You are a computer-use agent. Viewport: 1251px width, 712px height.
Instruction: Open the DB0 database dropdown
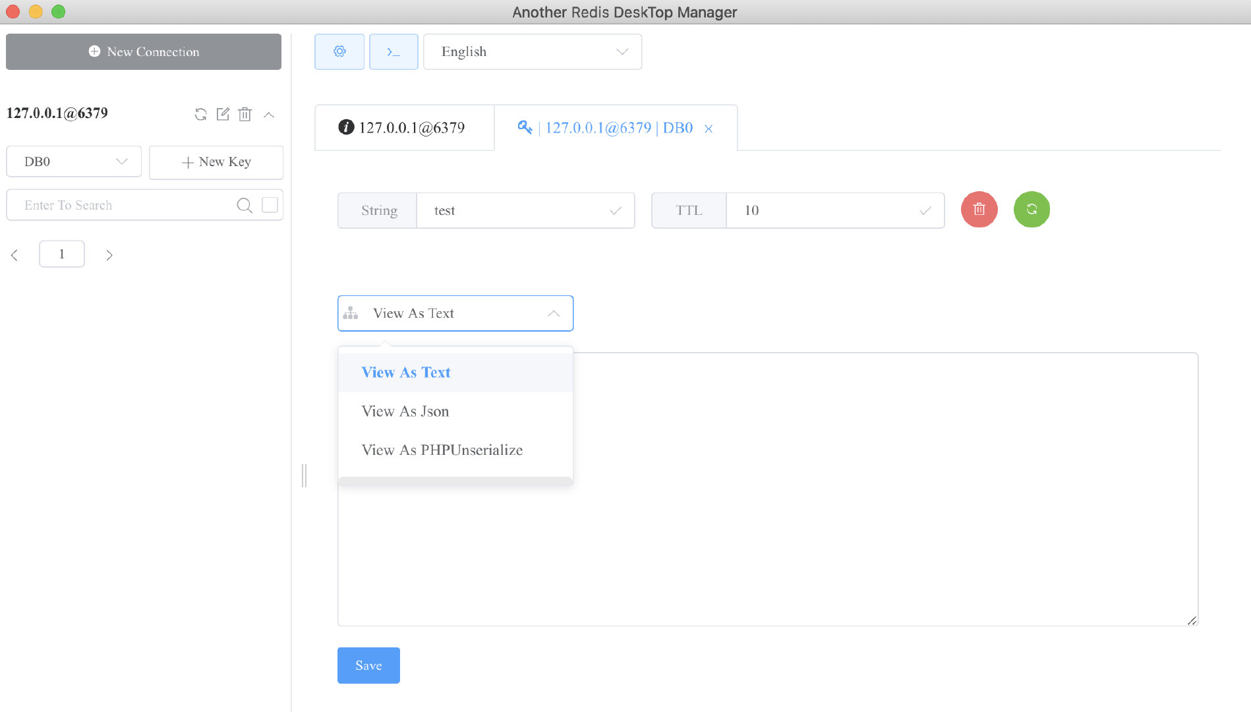[74, 162]
